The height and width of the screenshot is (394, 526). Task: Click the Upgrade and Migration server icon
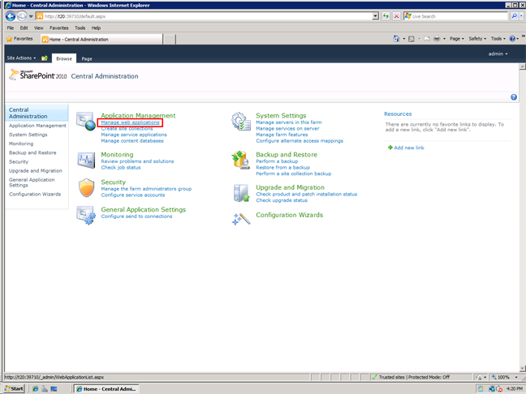pos(242,193)
